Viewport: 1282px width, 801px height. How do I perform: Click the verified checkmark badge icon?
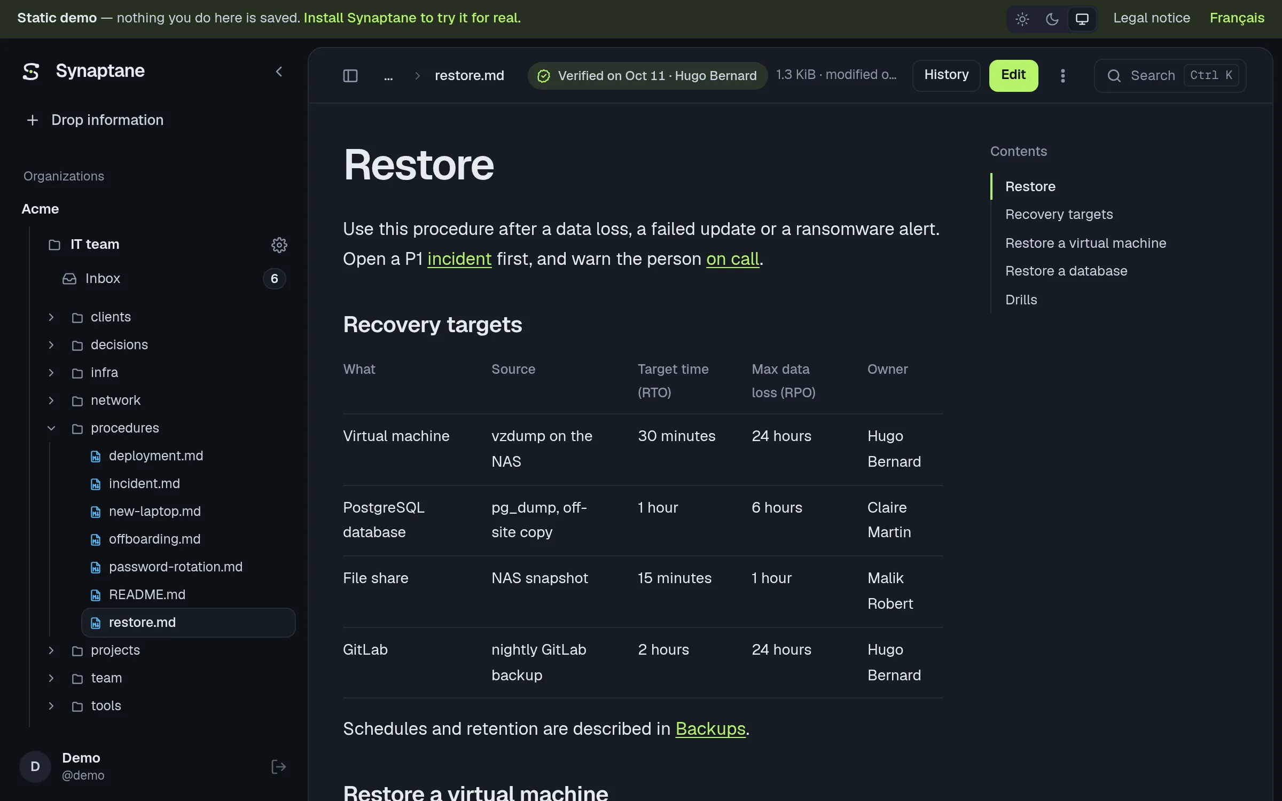(x=544, y=76)
